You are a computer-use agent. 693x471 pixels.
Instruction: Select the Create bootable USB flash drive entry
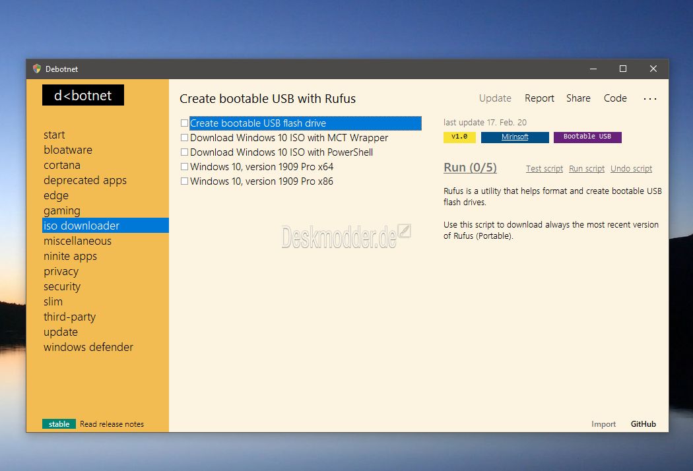coord(306,123)
